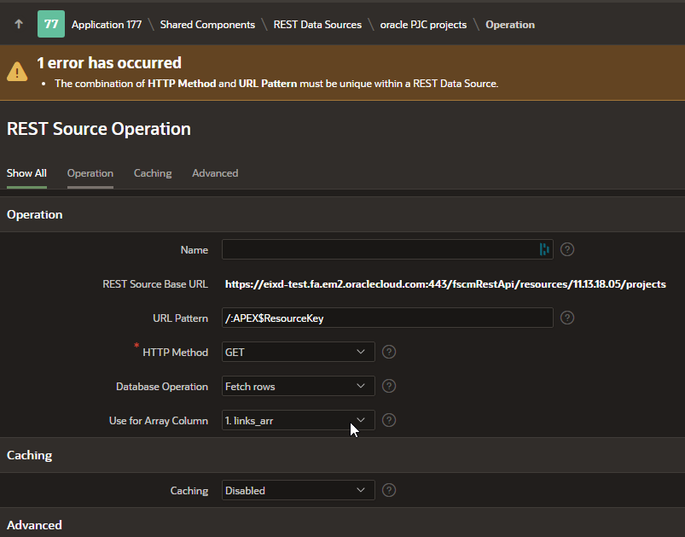
Task: Click the HTTP Method help icon
Action: click(389, 352)
